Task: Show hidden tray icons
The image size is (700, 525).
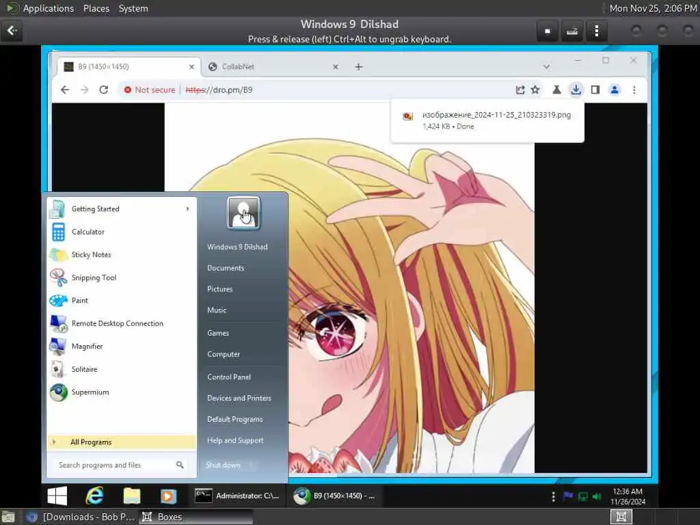Action: click(554, 496)
